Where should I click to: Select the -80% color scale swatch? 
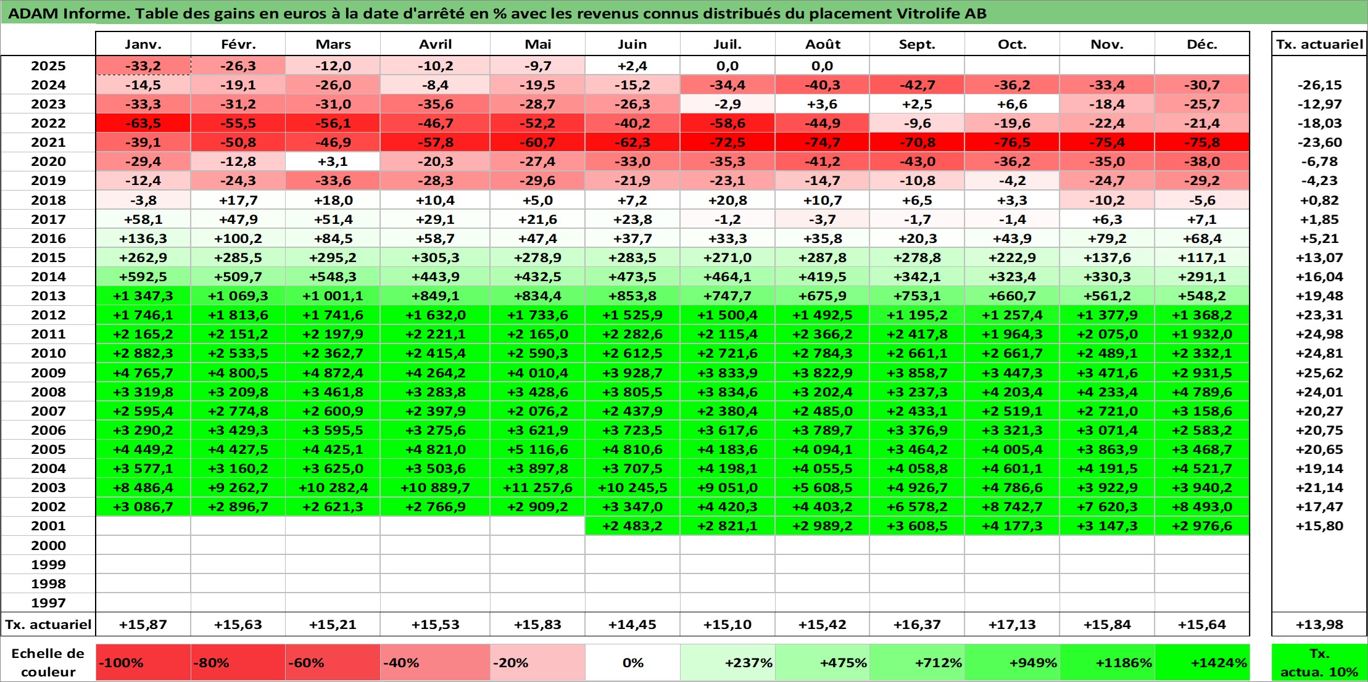[x=238, y=663]
